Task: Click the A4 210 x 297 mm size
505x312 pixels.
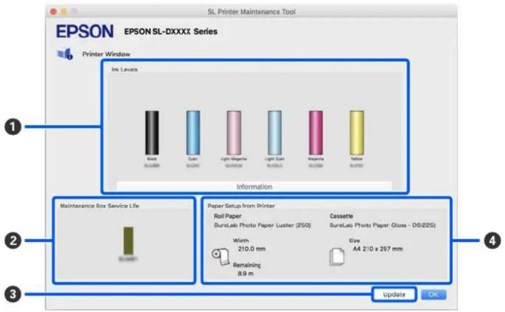Action: pos(378,249)
